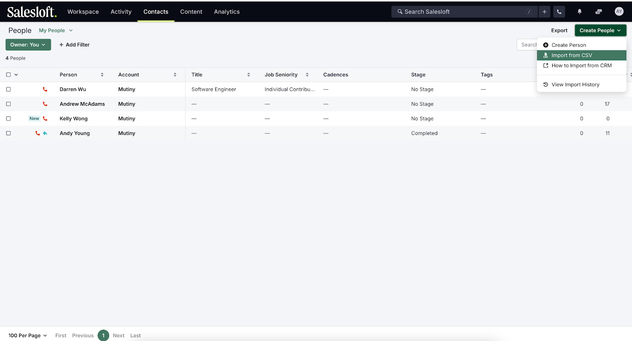This screenshot has width=632, height=341.
Task: Jump to the First page
Action: 61,335
